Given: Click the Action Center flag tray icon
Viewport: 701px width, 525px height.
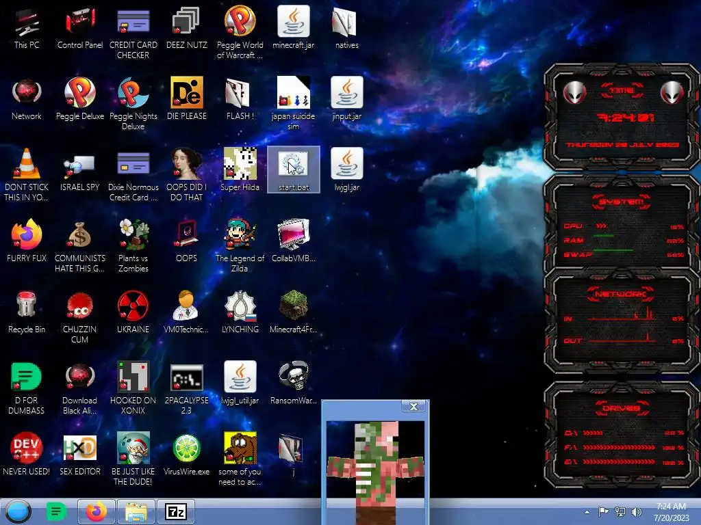Looking at the screenshot, I should [x=603, y=511].
